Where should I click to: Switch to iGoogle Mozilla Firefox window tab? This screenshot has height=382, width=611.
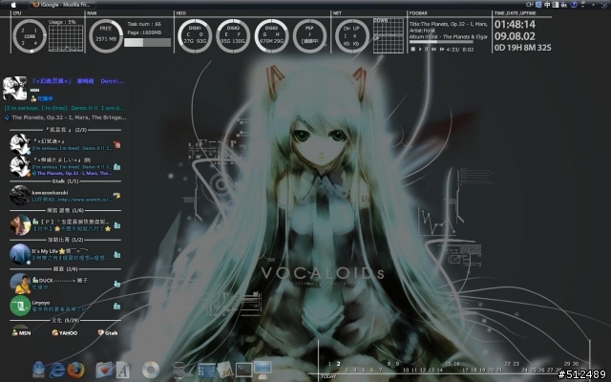point(62,5)
